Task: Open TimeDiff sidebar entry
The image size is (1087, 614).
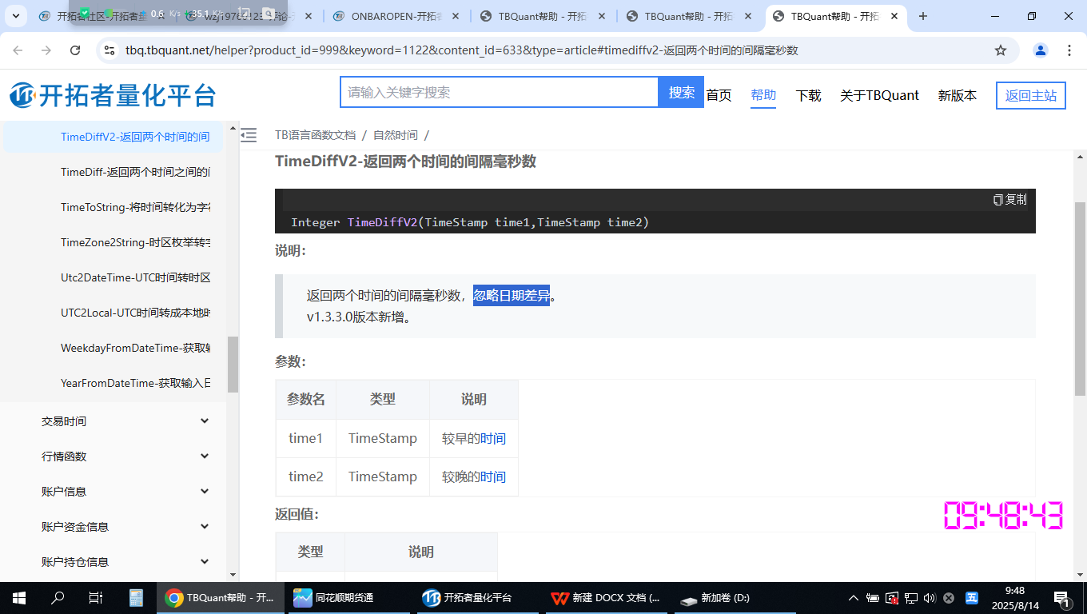Action: (135, 172)
